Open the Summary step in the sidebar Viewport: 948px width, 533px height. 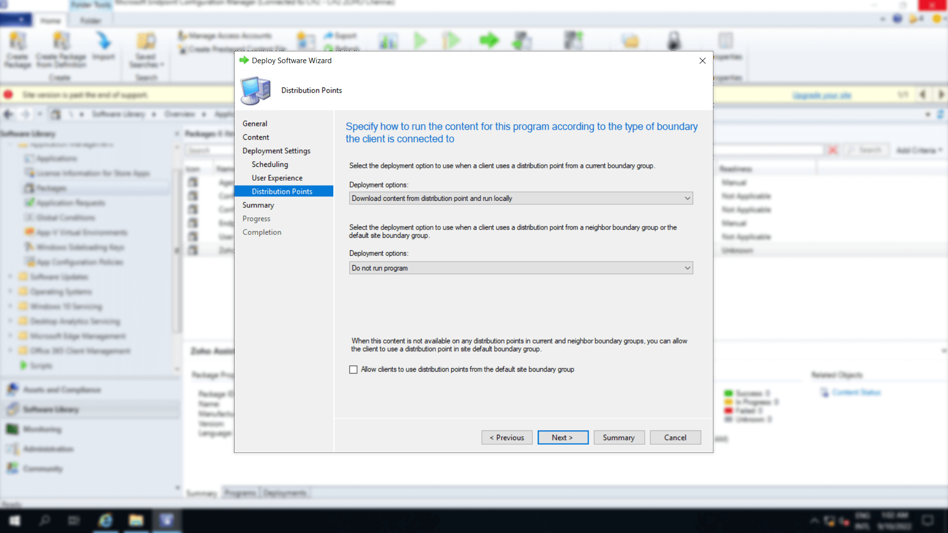[258, 205]
